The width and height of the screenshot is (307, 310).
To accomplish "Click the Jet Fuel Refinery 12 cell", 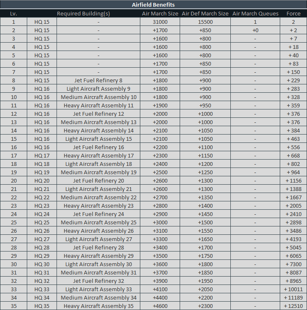I will tap(98, 114).
